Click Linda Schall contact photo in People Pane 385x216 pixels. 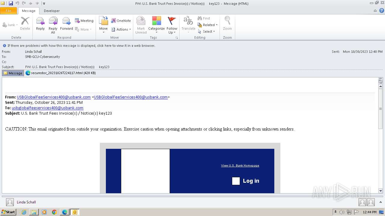click(x=10, y=202)
